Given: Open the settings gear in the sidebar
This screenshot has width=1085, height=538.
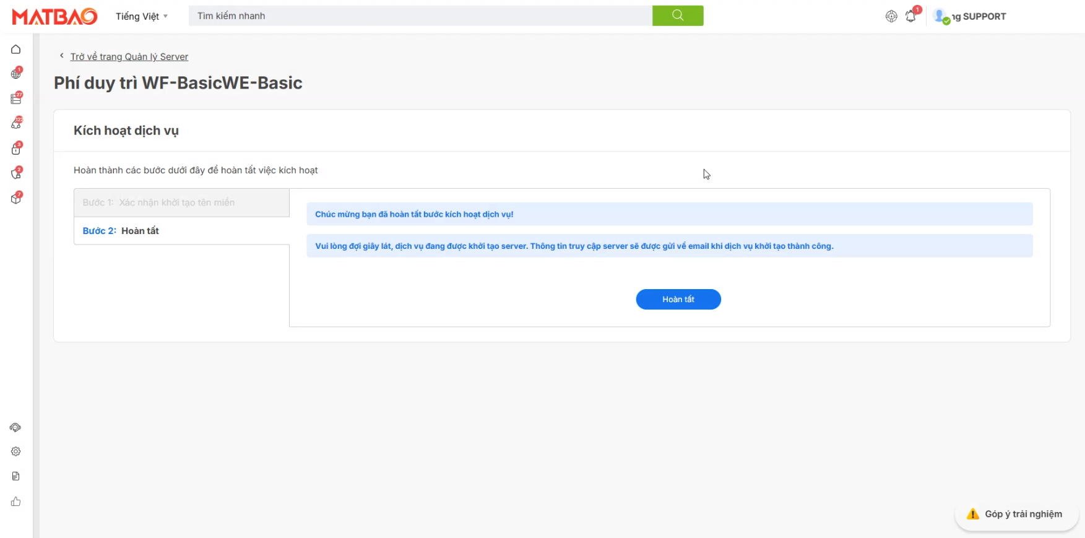Looking at the screenshot, I should (x=16, y=452).
